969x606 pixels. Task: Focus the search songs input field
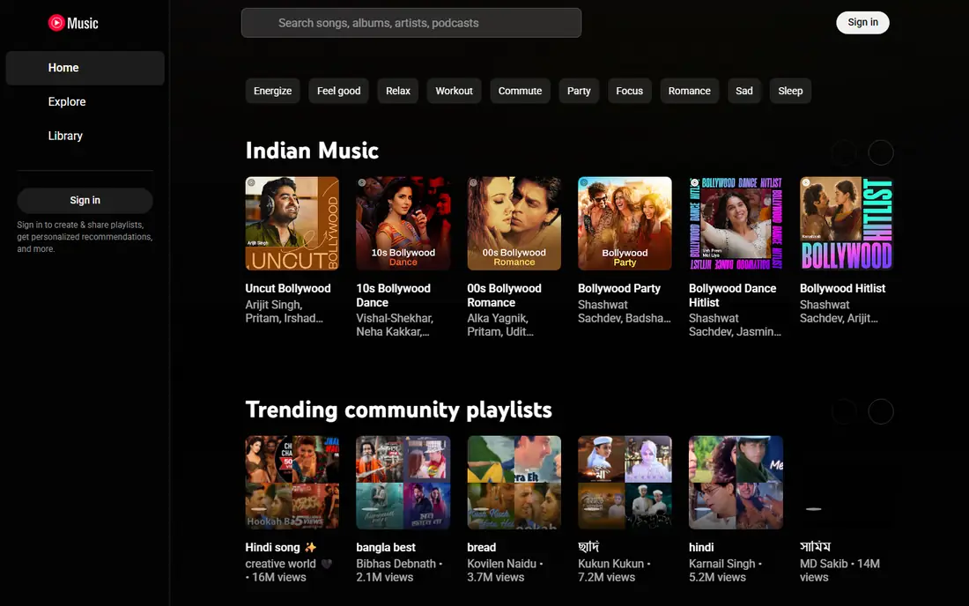411,23
